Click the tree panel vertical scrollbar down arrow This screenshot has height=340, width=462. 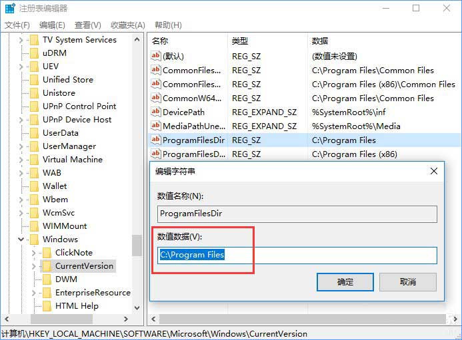[x=137, y=308]
